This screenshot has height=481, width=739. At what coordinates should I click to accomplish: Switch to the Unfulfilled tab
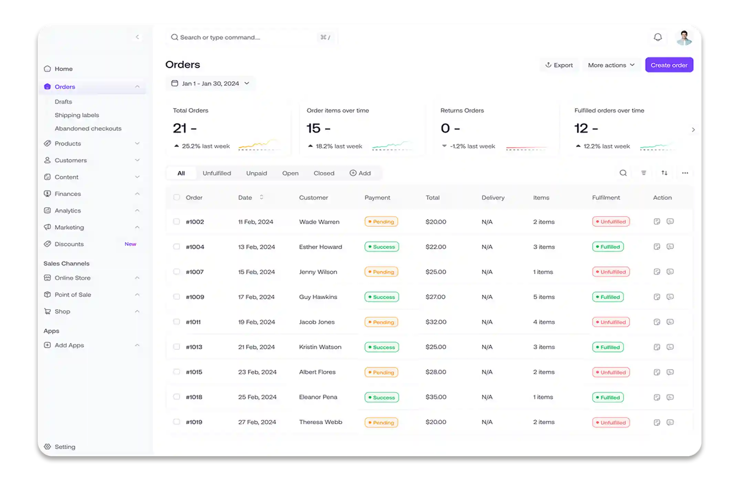(217, 173)
